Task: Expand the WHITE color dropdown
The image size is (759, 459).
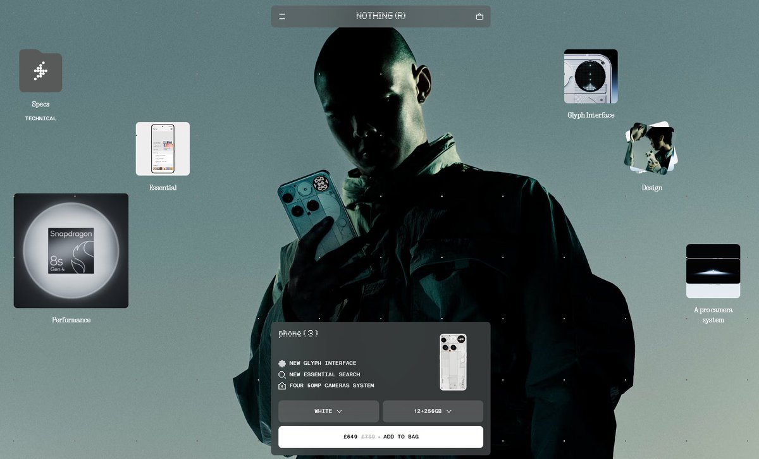Action: coord(329,411)
